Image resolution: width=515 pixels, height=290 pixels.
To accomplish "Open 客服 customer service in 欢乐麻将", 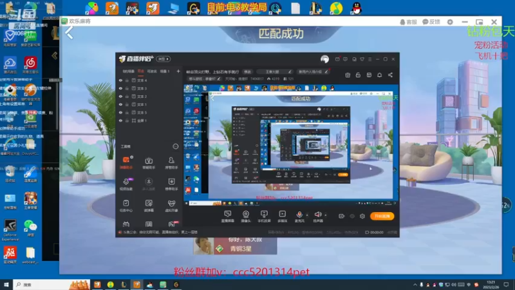I will click(x=408, y=22).
